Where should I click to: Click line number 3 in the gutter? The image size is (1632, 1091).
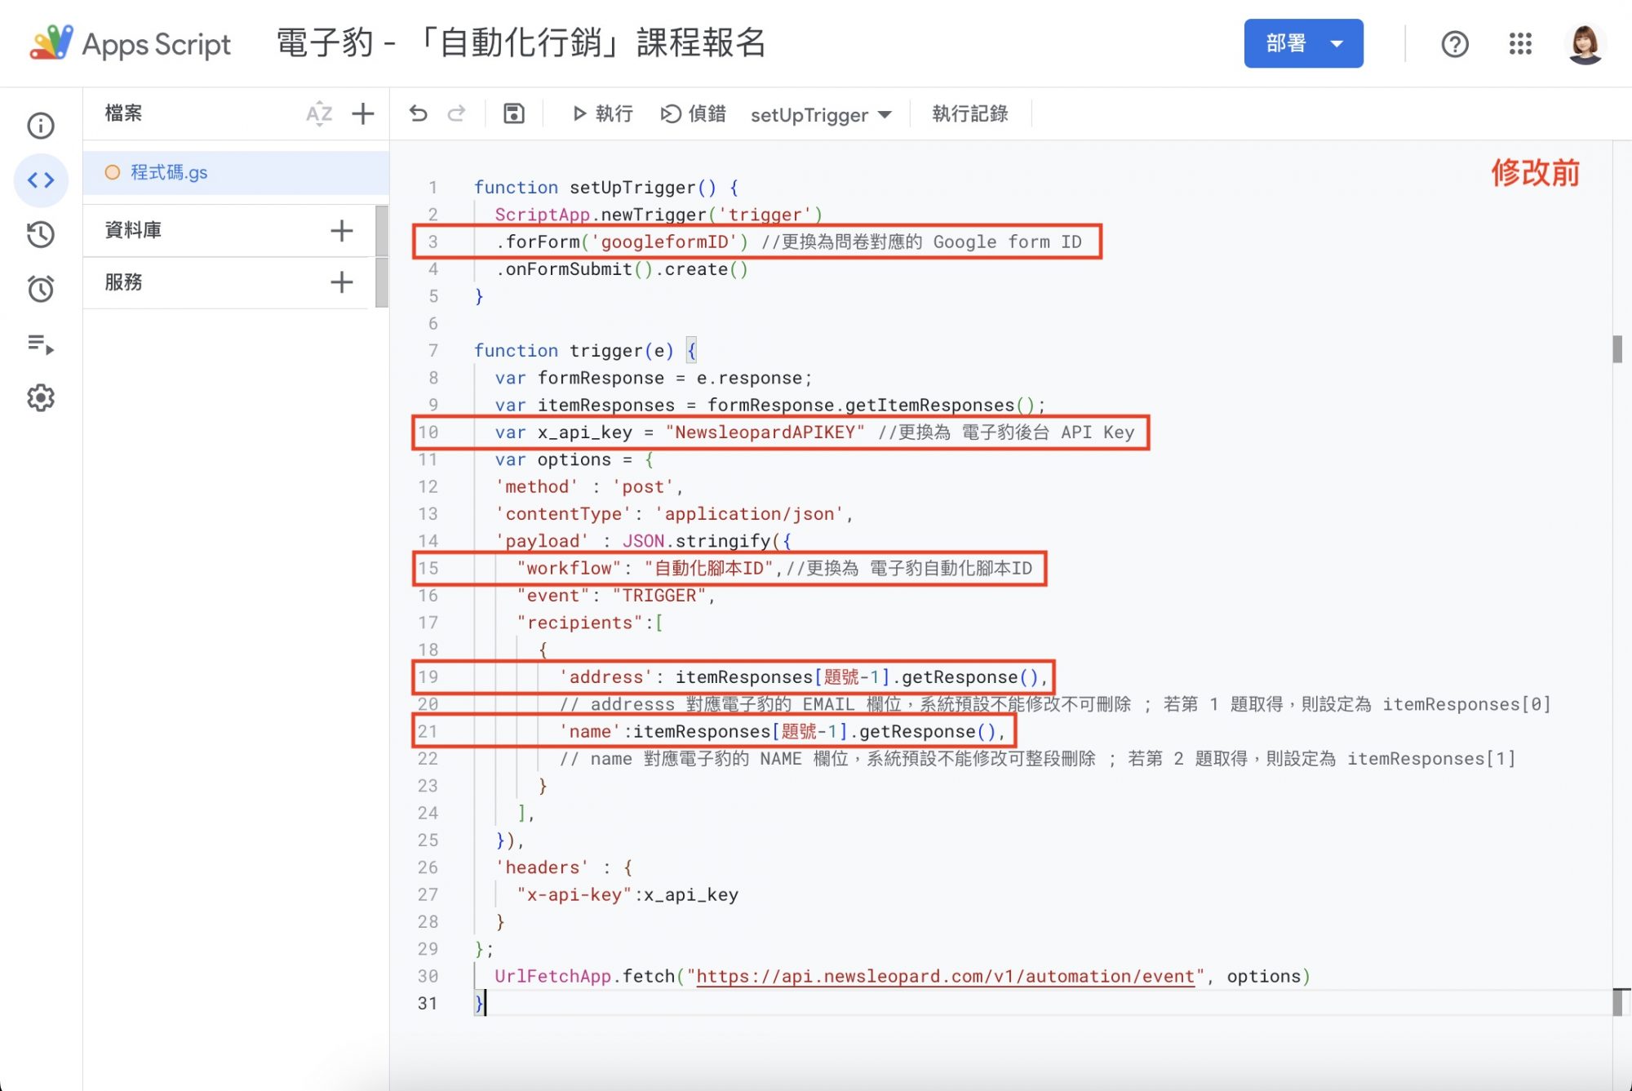(432, 242)
